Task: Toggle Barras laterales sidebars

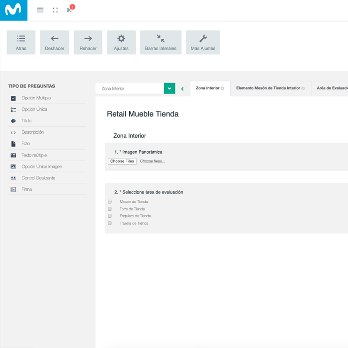Action: (161, 42)
